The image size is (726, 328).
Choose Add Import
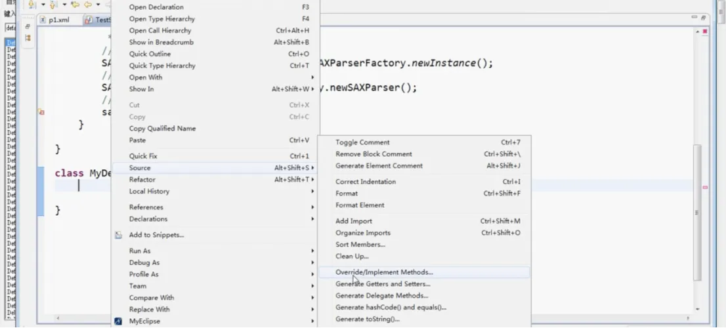pos(424,221)
